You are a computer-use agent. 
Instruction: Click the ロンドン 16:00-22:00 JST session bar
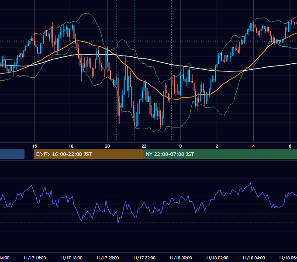pyautogui.click(x=88, y=154)
